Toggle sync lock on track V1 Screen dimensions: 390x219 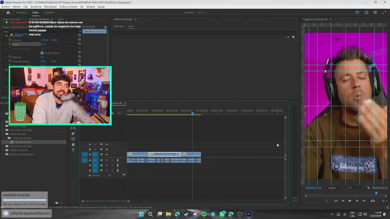pyautogui.click(x=101, y=155)
